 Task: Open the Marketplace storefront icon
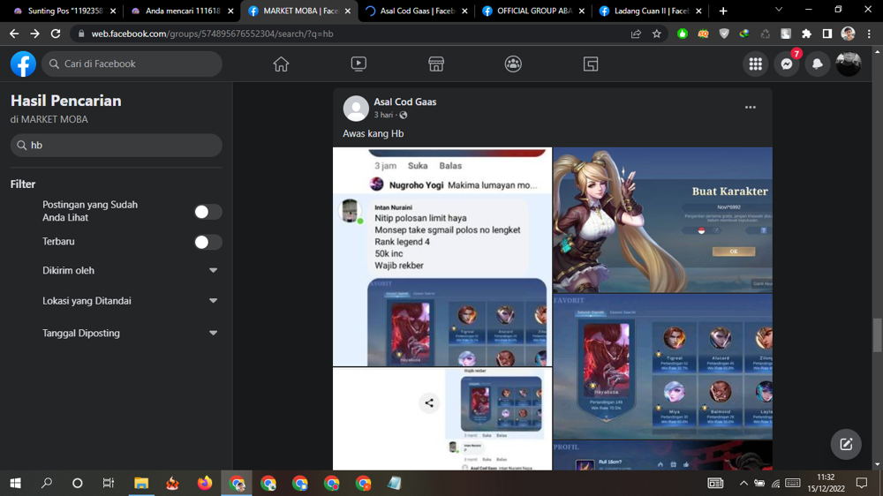tap(436, 64)
